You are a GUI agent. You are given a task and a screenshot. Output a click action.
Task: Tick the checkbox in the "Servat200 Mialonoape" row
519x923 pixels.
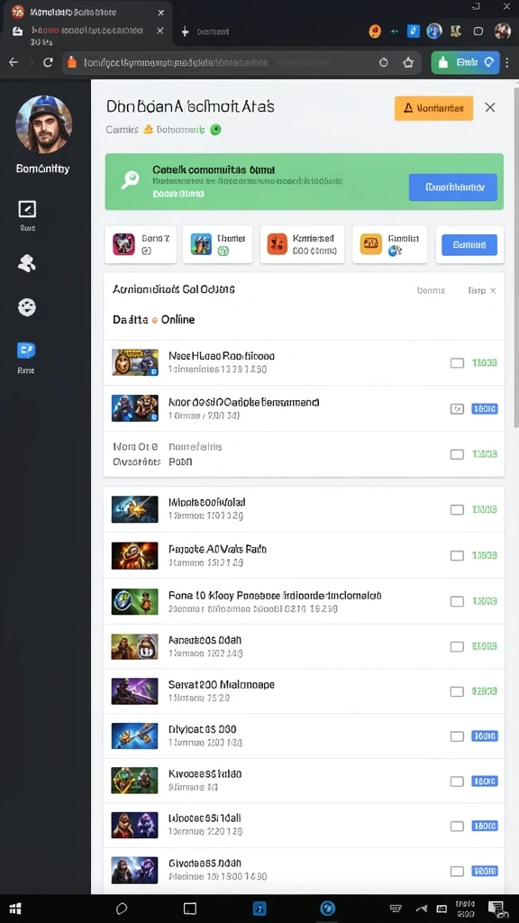point(457,691)
